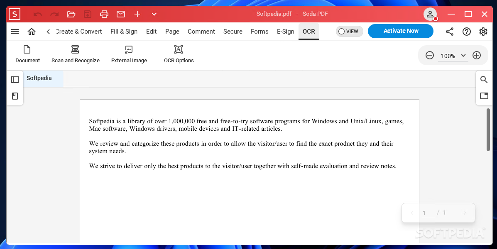Switch to the Forms tab
The width and height of the screenshot is (497, 249).
260,32
